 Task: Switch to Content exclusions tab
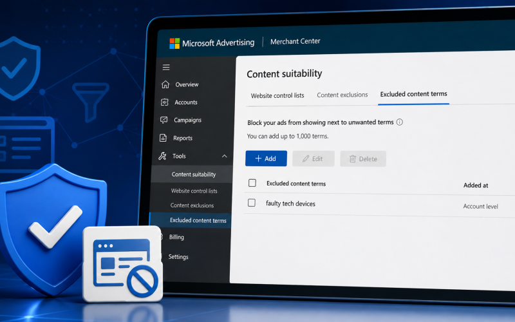pyautogui.click(x=342, y=95)
